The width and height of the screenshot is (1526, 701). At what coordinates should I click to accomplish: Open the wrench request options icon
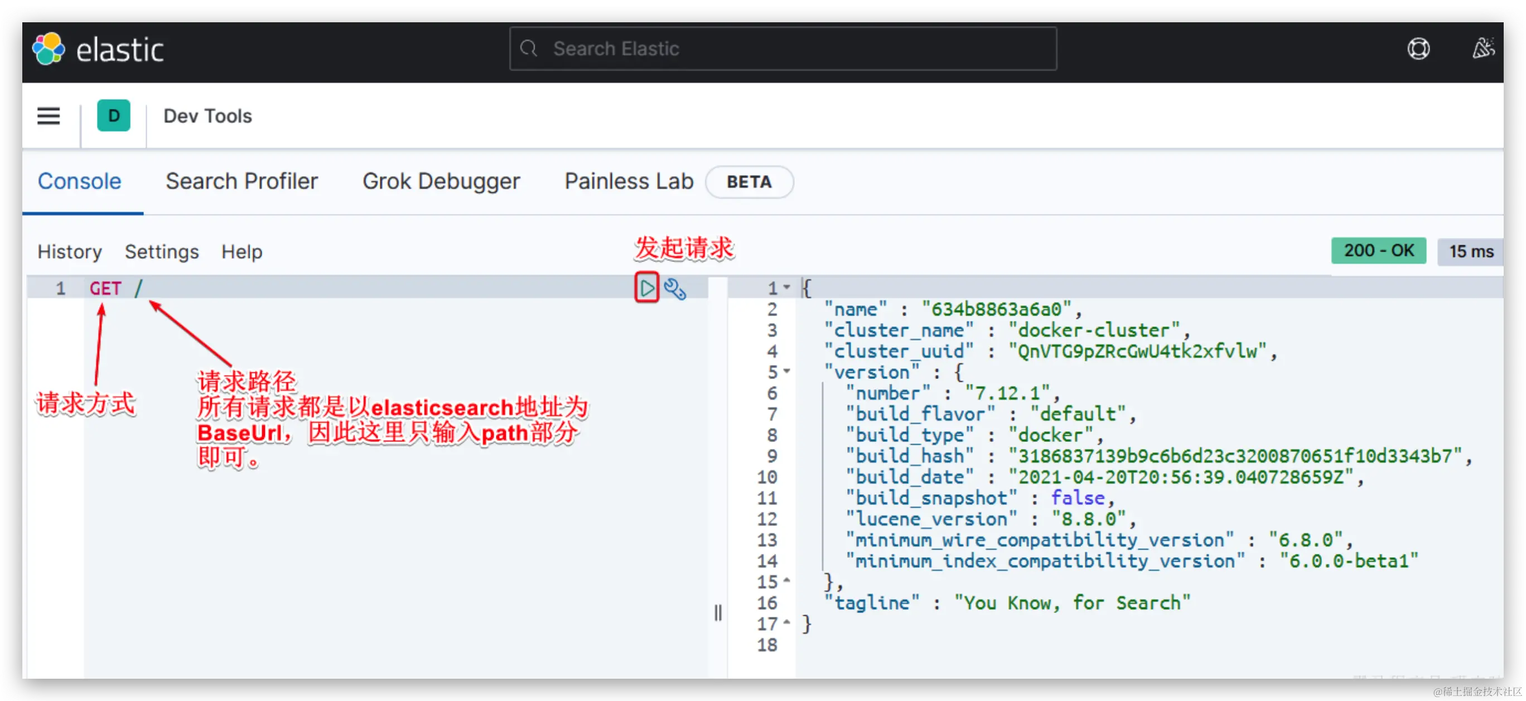[675, 289]
